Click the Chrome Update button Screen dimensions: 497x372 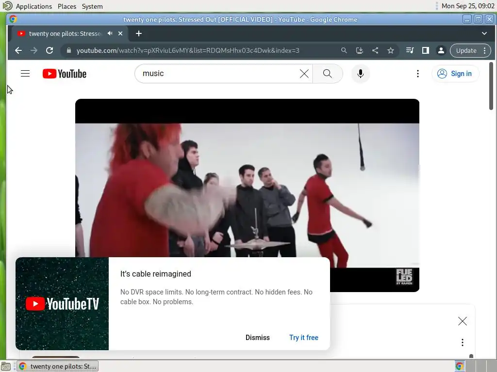click(466, 50)
